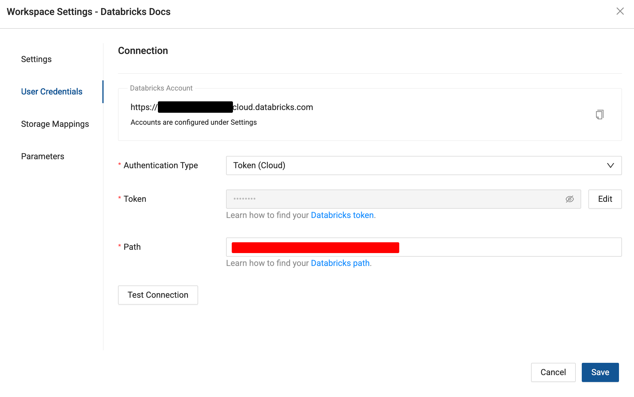Open the Settings section
This screenshot has height=397, width=634.
tap(36, 59)
